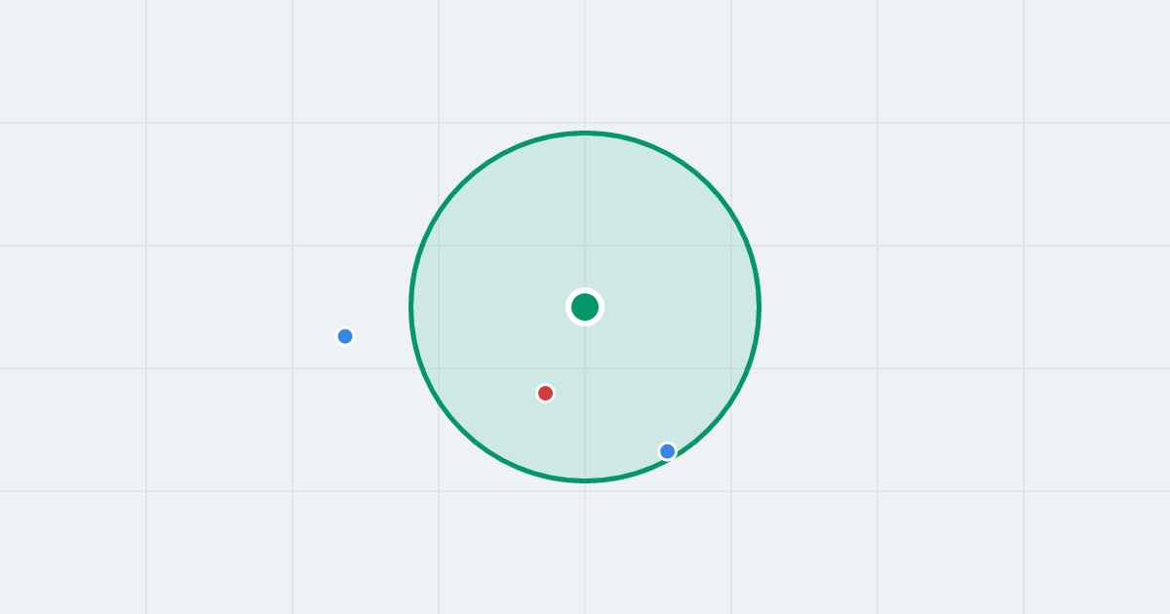Click the green center marker of the circle
This screenshot has width=1170, height=614.
pos(585,307)
